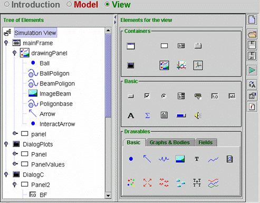Select the TextSet multiple T drawable
Image resolution: width=260 pixels, height=203 pixels.
(x=197, y=183)
